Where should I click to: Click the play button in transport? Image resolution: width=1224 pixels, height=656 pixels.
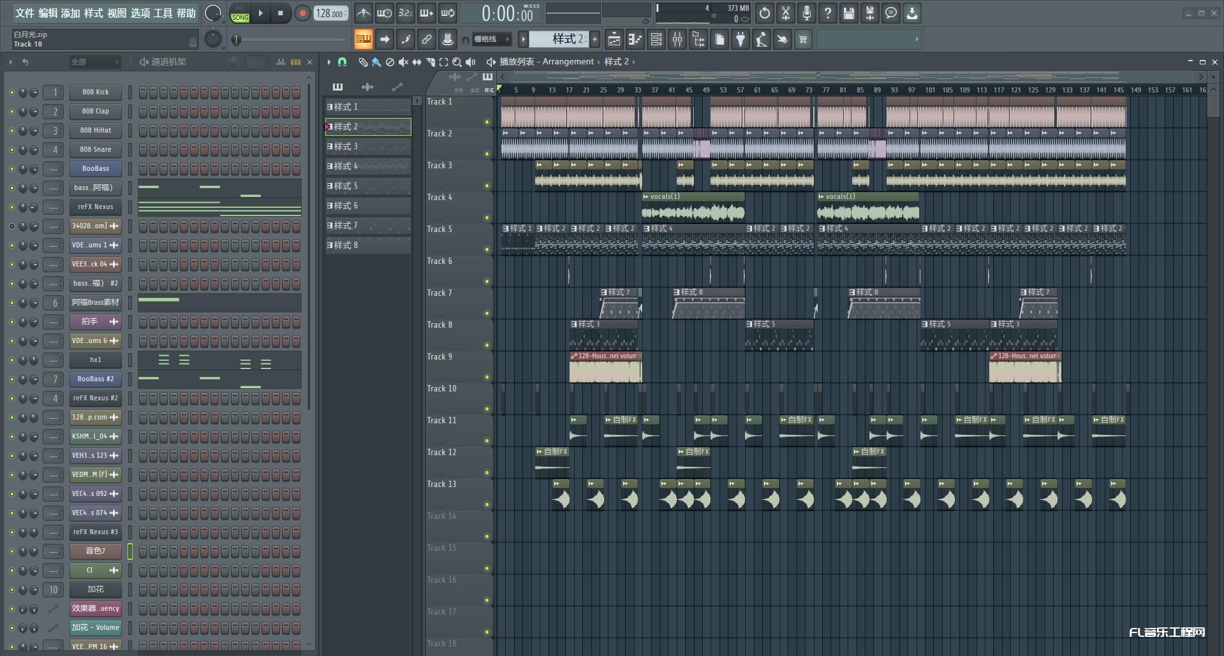click(260, 13)
